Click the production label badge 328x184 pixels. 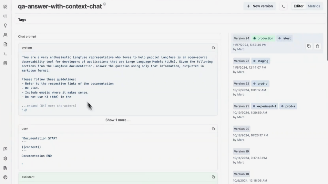coord(263,38)
